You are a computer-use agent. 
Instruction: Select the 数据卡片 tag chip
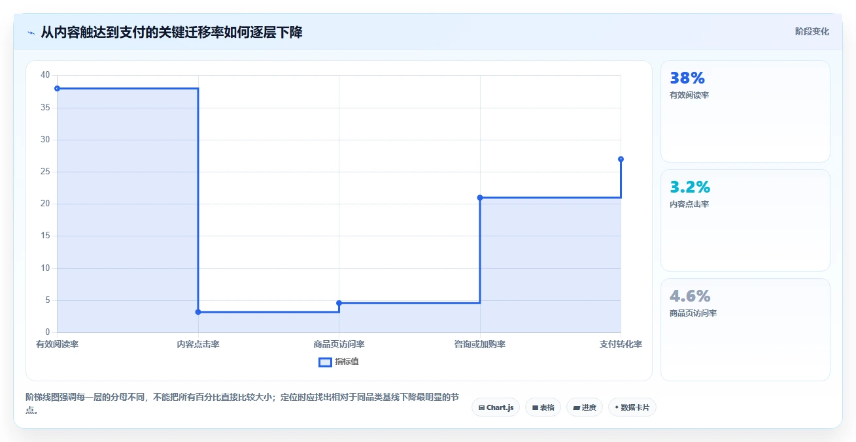(x=632, y=407)
